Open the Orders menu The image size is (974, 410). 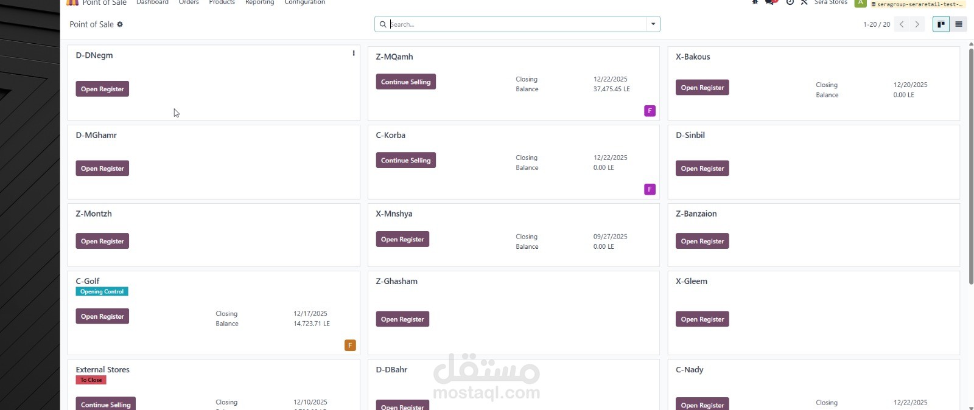point(189,2)
